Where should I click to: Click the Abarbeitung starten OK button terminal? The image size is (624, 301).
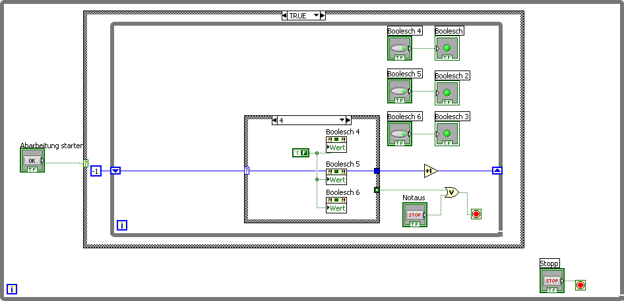[x=32, y=160]
